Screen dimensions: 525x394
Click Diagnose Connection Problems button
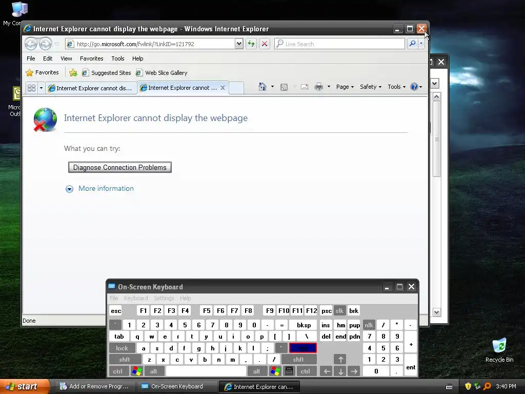pyautogui.click(x=120, y=167)
